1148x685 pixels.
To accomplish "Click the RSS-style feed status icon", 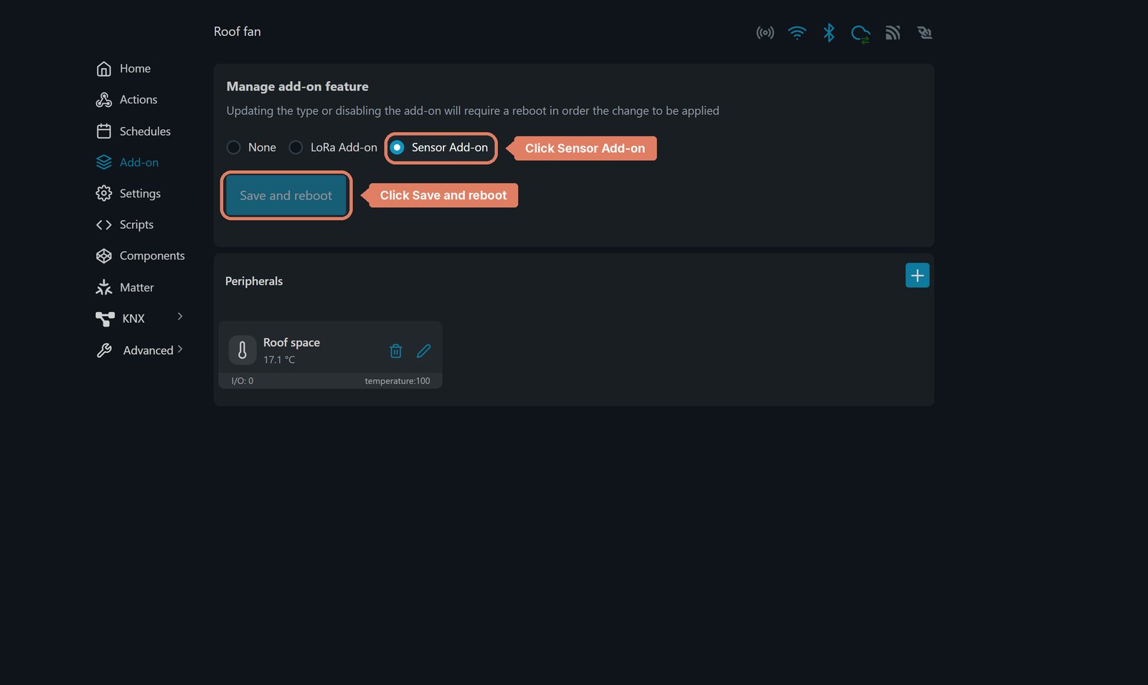I will click(893, 33).
